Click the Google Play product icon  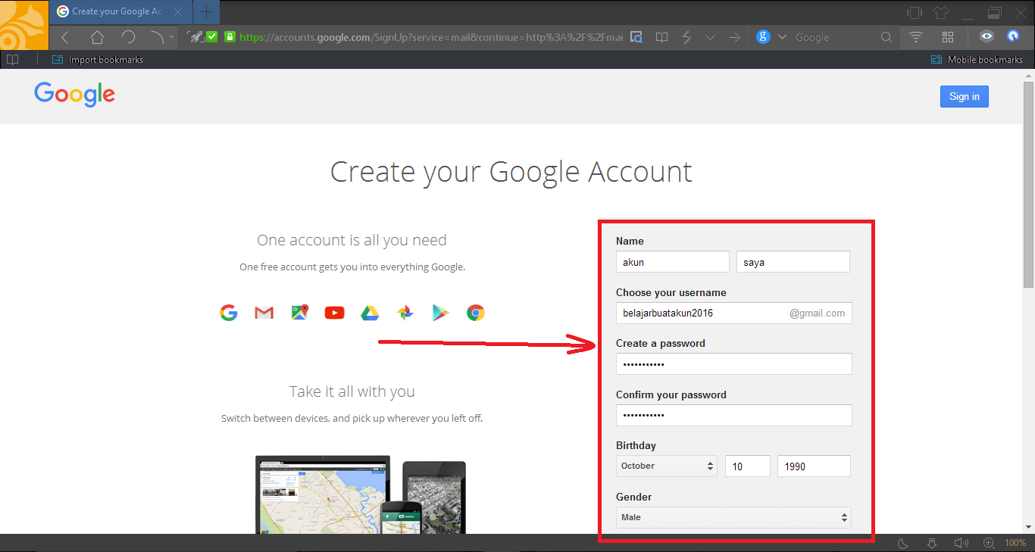click(x=440, y=313)
